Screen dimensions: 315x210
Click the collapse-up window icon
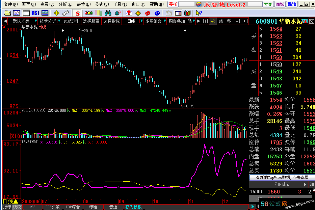(237, 21)
